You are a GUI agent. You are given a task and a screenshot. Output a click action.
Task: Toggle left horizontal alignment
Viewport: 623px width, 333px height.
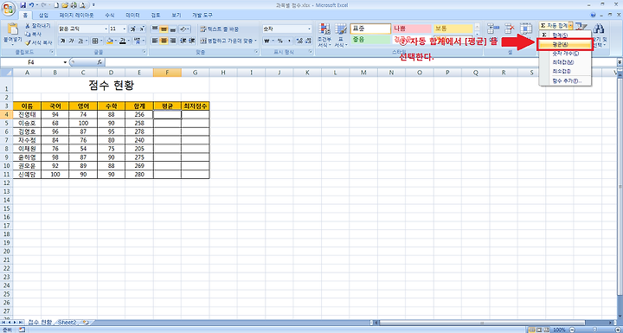pyautogui.click(x=155, y=41)
